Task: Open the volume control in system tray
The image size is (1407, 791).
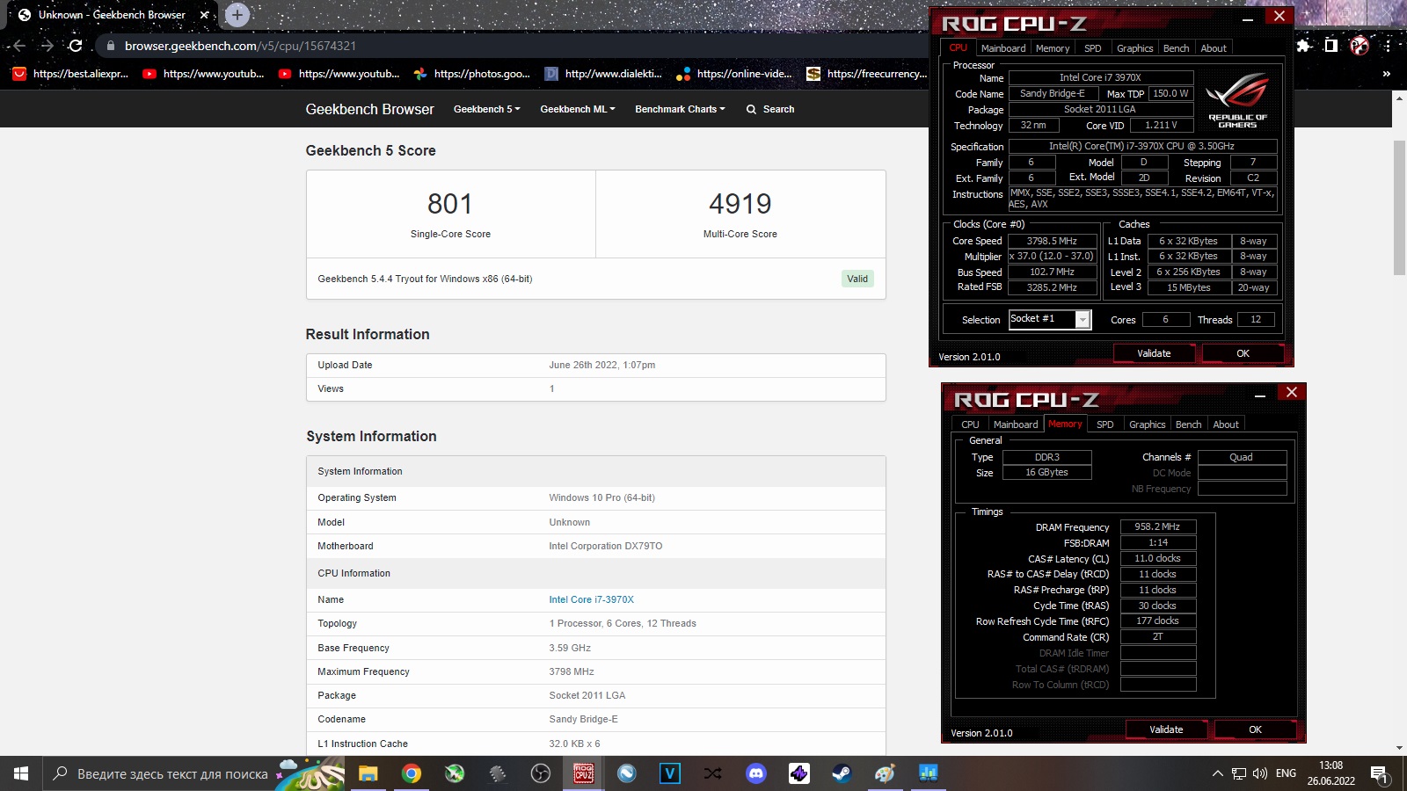Action: [x=1260, y=773]
